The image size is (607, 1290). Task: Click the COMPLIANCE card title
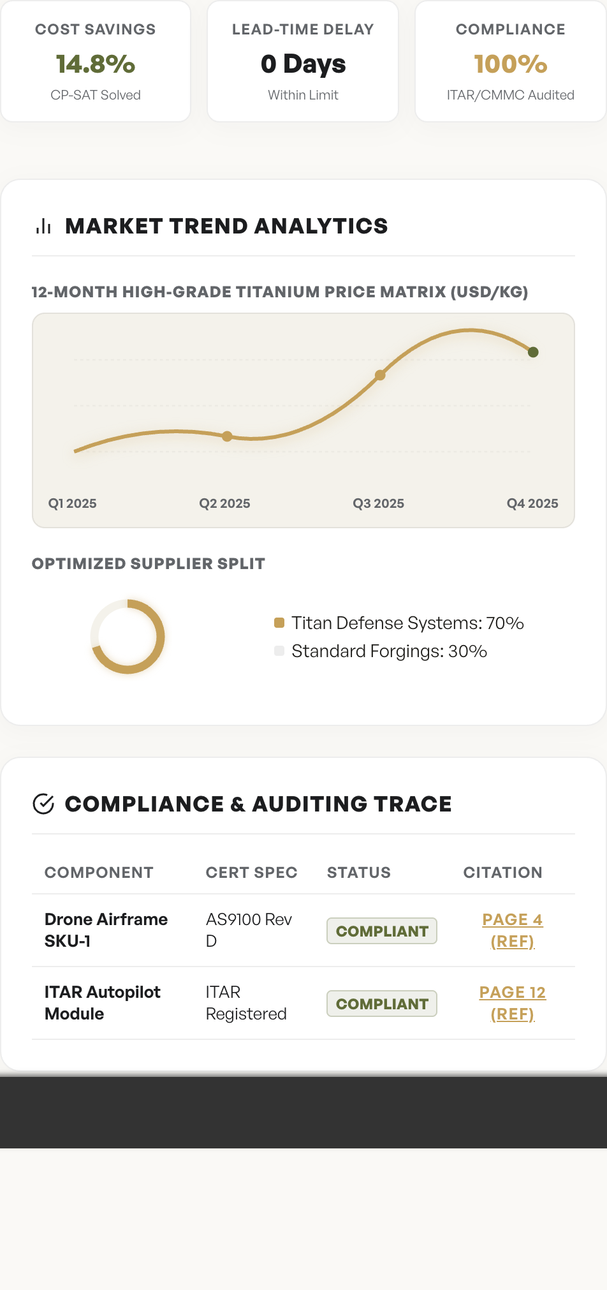511,29
